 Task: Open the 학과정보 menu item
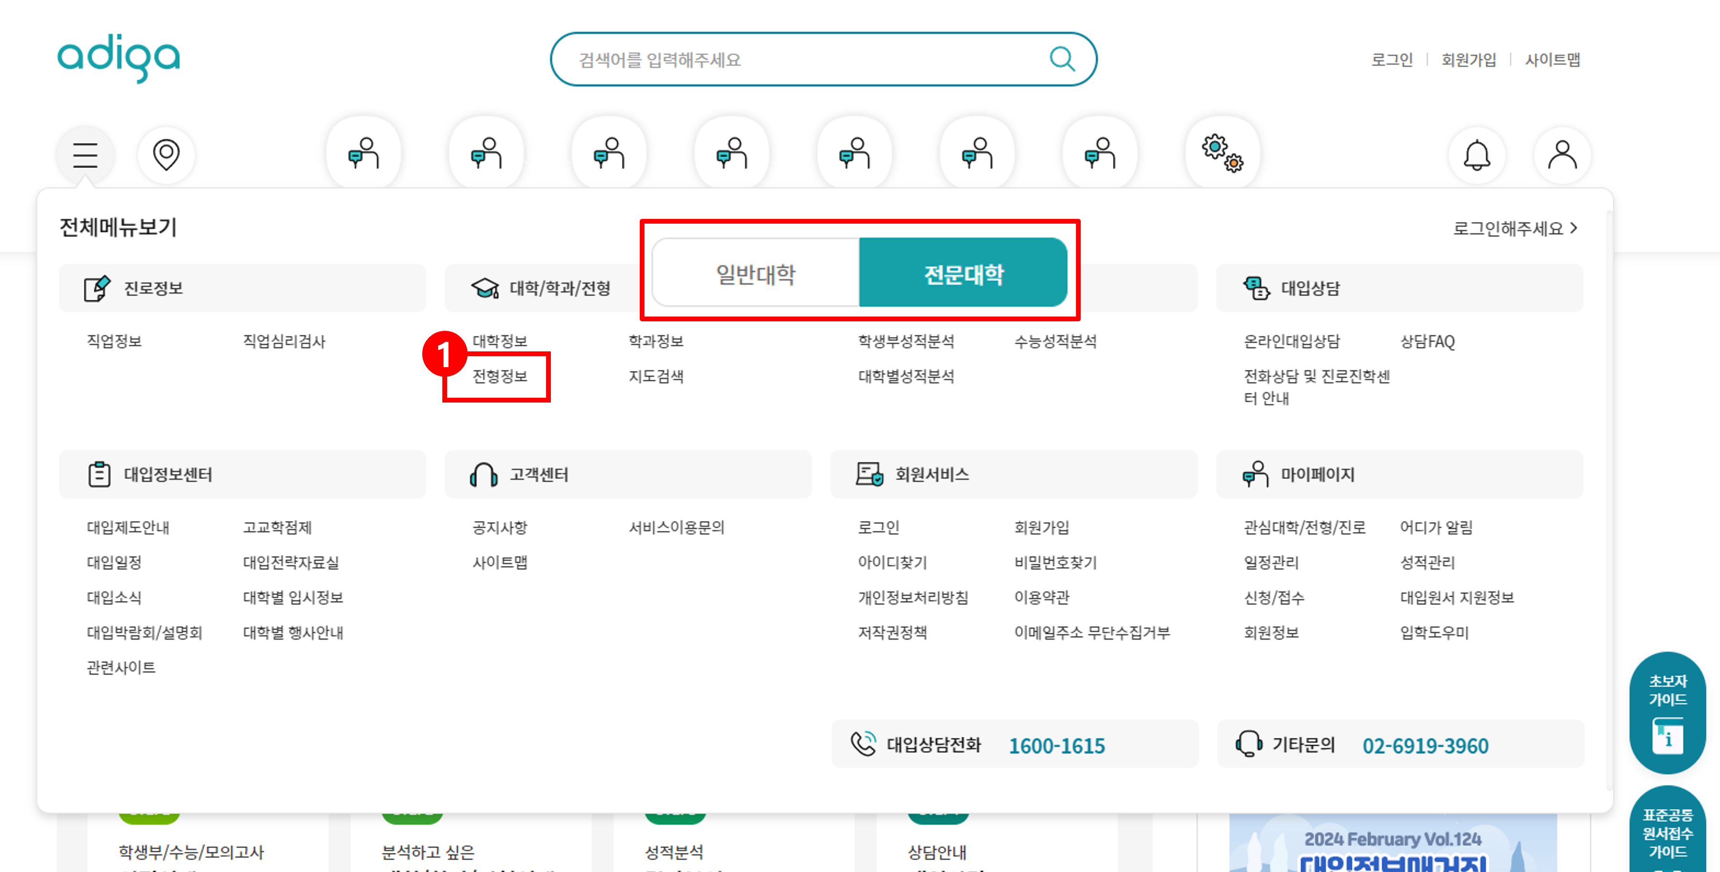point(656,342)
